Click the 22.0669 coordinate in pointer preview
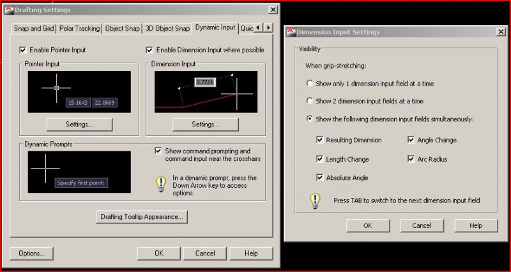 [105, 103]
